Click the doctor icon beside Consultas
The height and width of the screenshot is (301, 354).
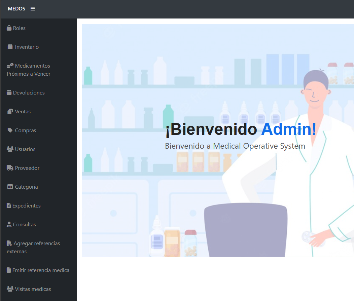(9, 224)
